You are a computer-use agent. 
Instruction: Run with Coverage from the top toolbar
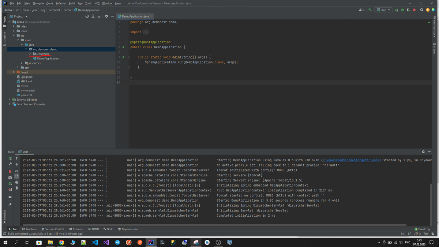[x=408, y=10]
